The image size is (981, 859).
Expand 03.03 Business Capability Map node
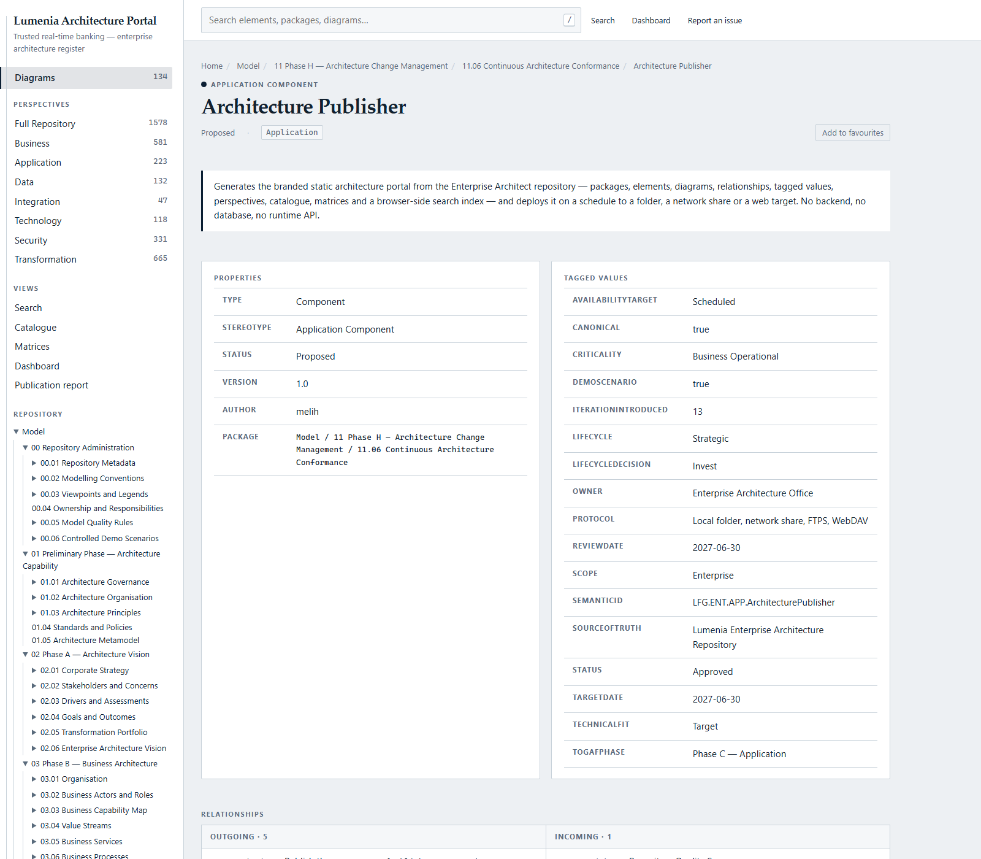click(x=34, y=811)
